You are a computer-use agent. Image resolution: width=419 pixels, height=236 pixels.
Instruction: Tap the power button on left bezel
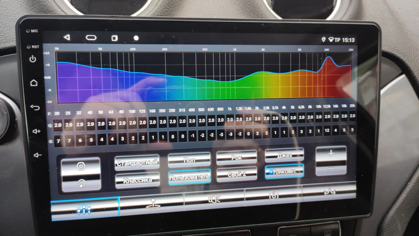click(33, 59)
